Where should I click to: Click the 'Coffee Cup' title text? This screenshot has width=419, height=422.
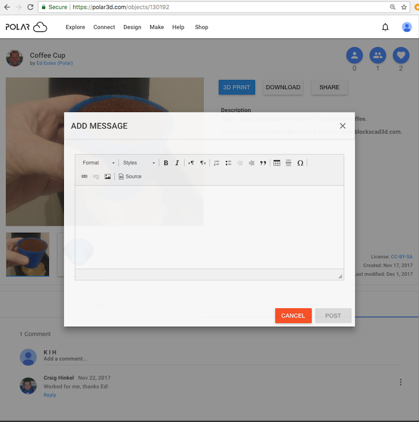(x=47, y=55)
